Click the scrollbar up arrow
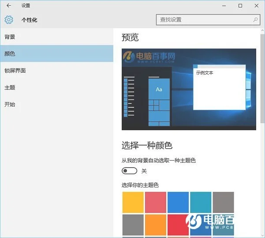Viewport: 265px width, 238px height. [262, 30]
